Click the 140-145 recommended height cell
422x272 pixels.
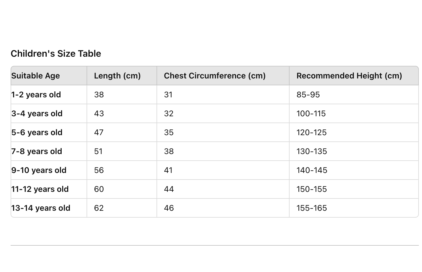click(x=354, y=170)
